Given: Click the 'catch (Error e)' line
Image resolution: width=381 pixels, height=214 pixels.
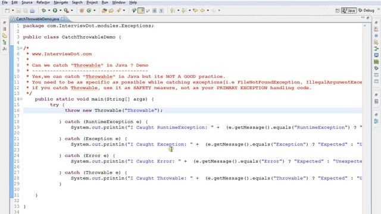Looking at the screenshot, I should point(87,156).
